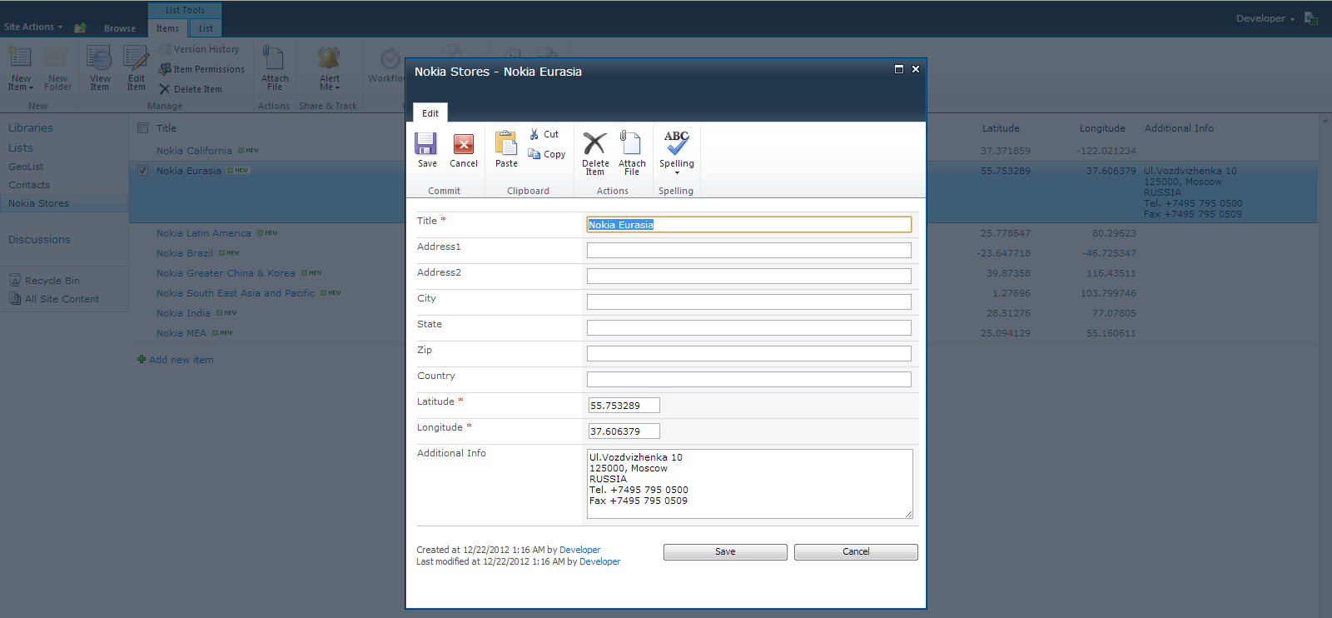Screen dimensions: 1332x618
Task: Toggle the select-all checkbox by Title
Action: click(142, 128)
